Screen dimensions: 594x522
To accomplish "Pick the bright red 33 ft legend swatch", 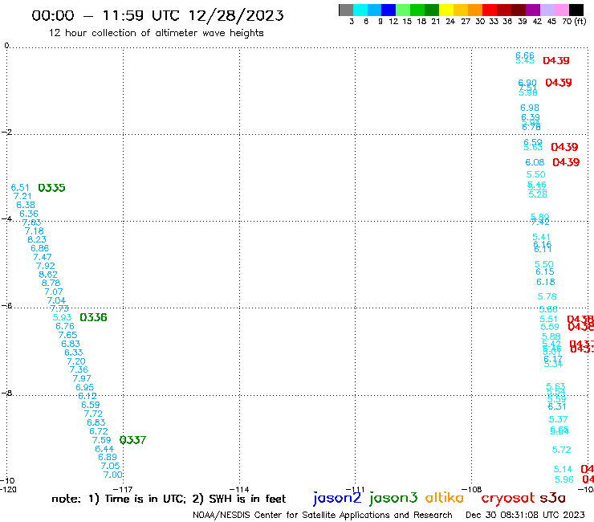I will (x=490, y=10).
